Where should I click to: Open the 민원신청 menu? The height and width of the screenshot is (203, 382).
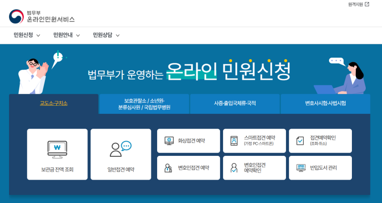(x=27, y=35)
